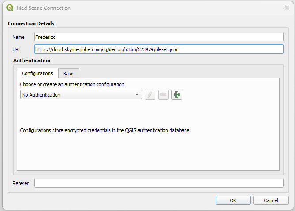Click the encrypted credentials help text
The width and height of the screenshot is (295, 211).
[106, 130]
